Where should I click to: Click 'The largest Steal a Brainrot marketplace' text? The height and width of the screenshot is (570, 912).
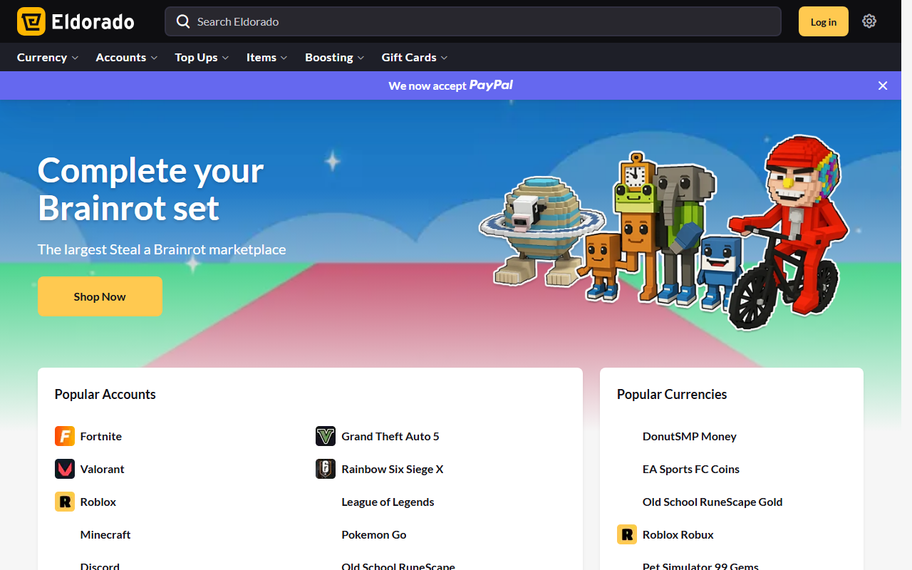(162, 249)
